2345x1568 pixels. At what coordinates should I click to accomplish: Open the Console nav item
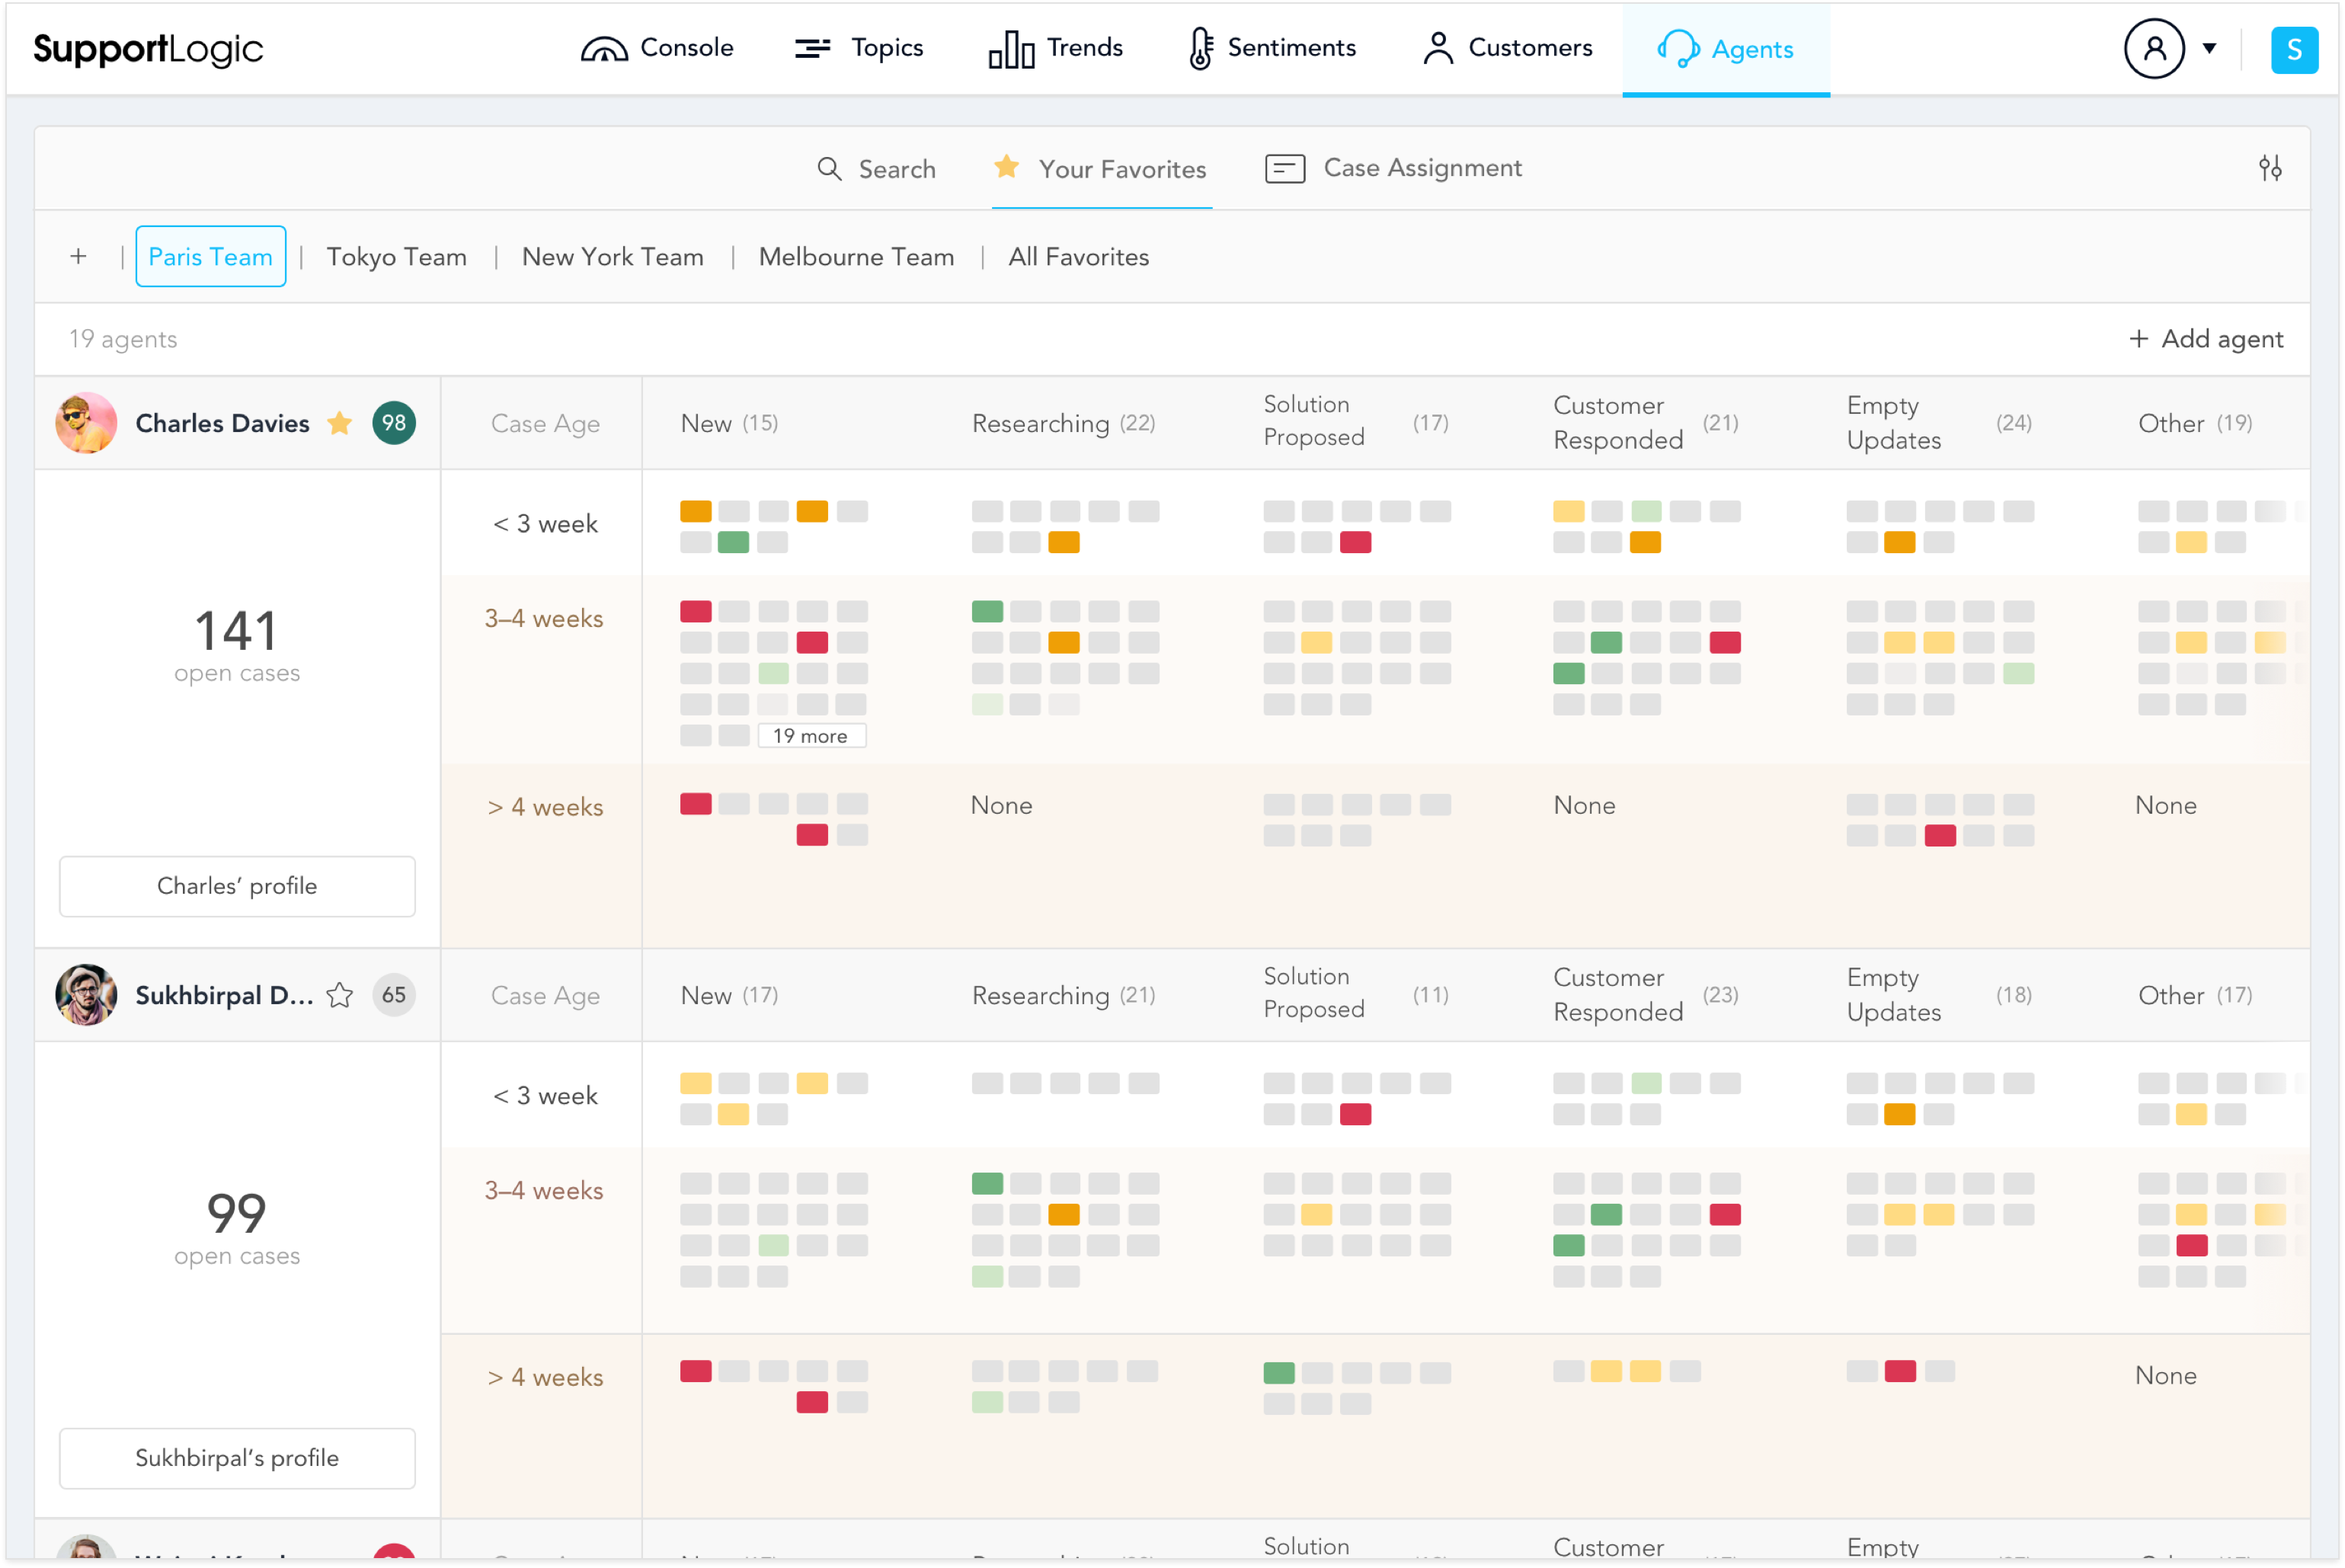click(x=657, y=48)
